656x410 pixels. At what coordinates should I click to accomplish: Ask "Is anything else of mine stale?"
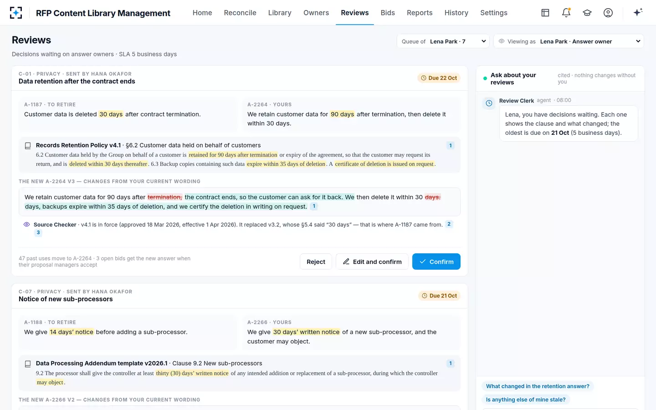click(x=526, y=400)
